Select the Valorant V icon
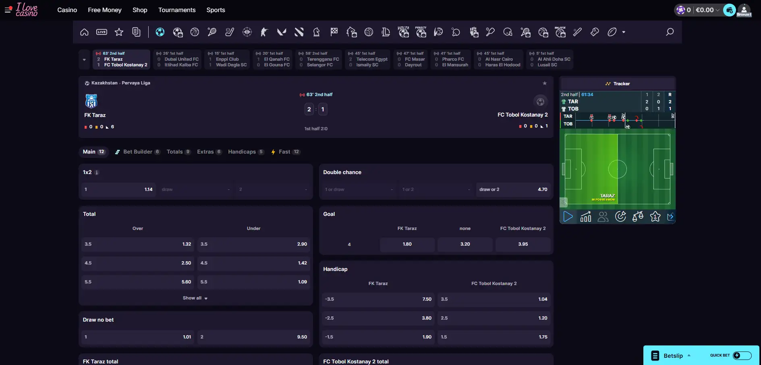The height and width of the screenshot is (365, 761). (x=282, y=32)
